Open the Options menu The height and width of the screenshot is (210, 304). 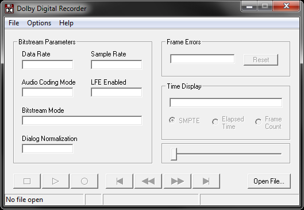pos(39,23)
